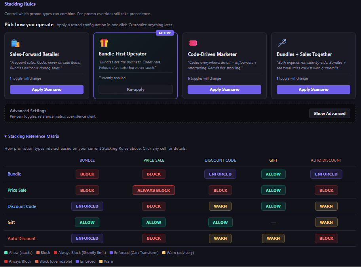Click the Auto Discount row's Gift WARN cell
This screenshot has height=267, width=361.
(x=273, y=238)
